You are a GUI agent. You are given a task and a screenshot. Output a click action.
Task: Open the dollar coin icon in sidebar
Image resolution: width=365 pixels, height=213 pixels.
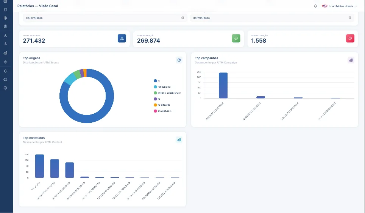point(5,18)
